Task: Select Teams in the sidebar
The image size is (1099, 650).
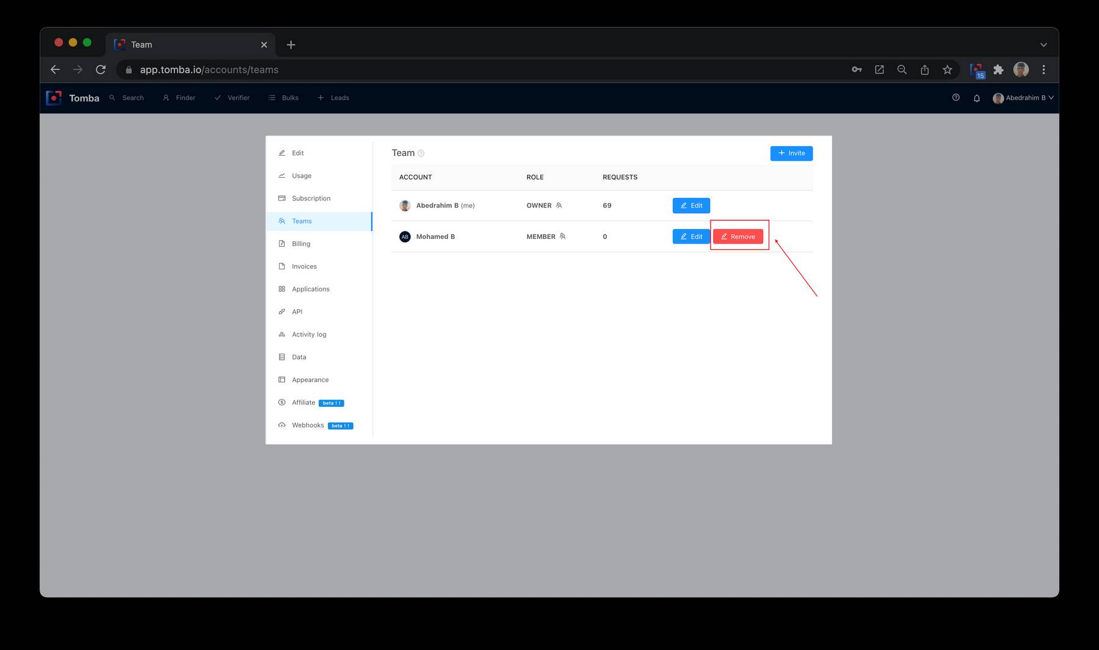Action: click(x=319, y=221)
